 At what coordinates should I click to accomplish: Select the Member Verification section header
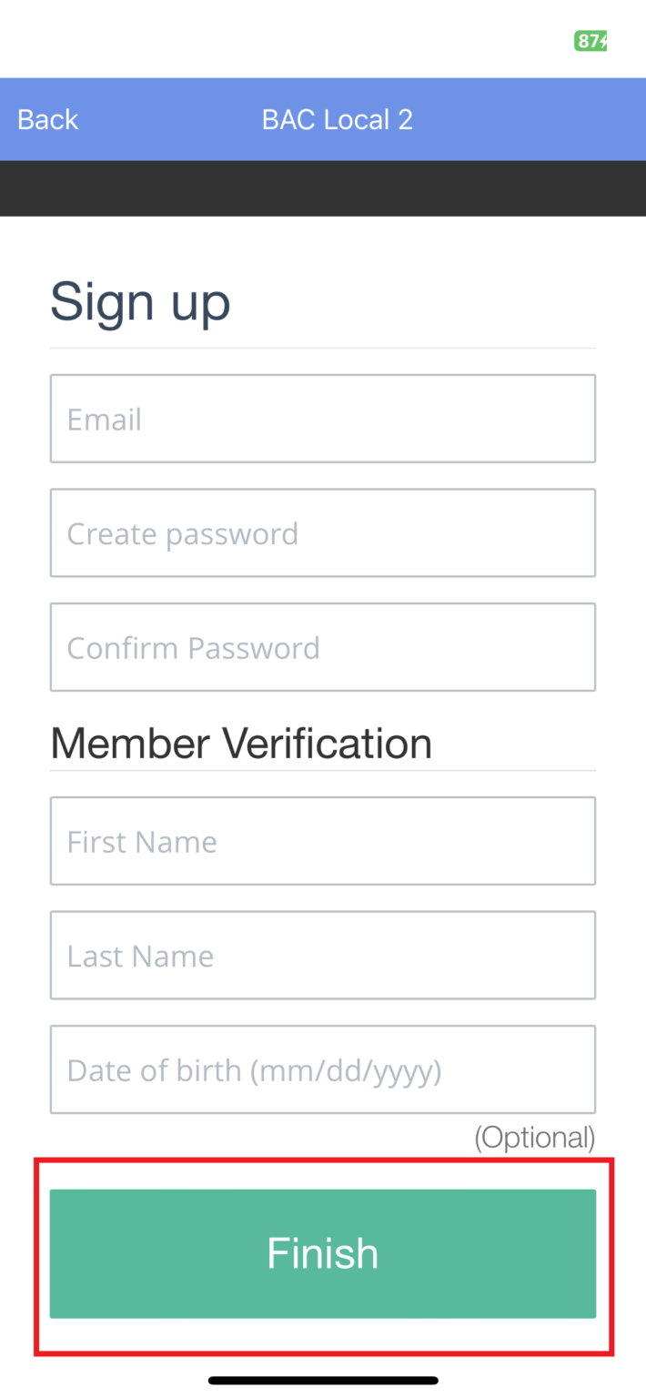[x=240, y=743]
